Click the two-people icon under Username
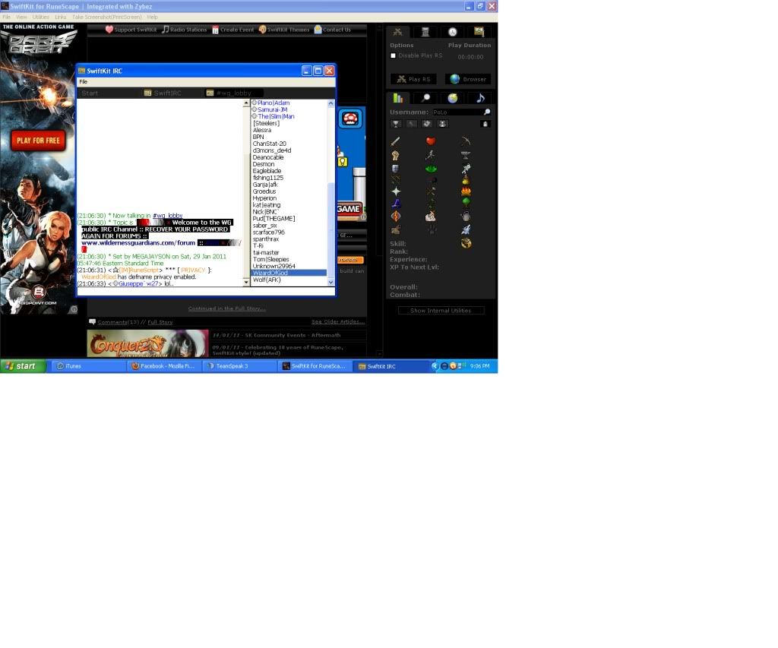 pos(443,124)
